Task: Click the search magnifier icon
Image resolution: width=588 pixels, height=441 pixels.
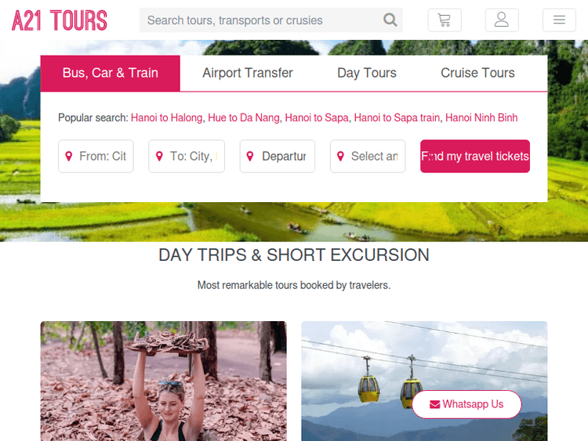Action: 390,20
